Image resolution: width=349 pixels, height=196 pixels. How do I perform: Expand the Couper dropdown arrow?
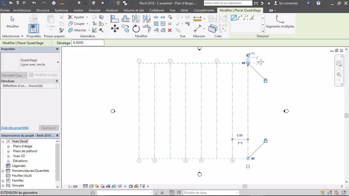coord(87,24)
